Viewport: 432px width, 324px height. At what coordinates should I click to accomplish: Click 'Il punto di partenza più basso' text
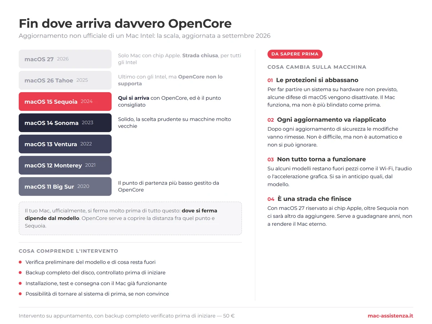pyautogui.click(x=168, y=186)
